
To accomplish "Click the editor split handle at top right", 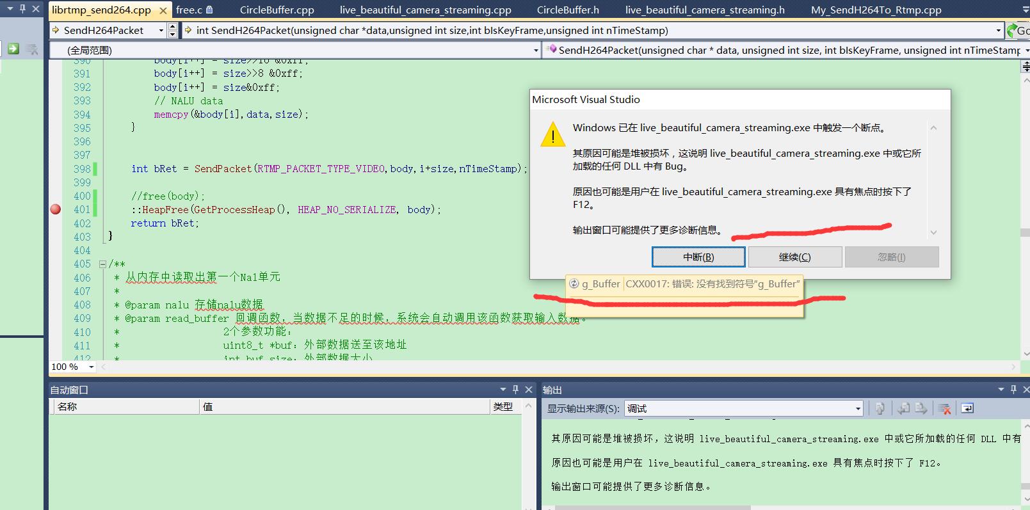I will [x=1026, y=66].
